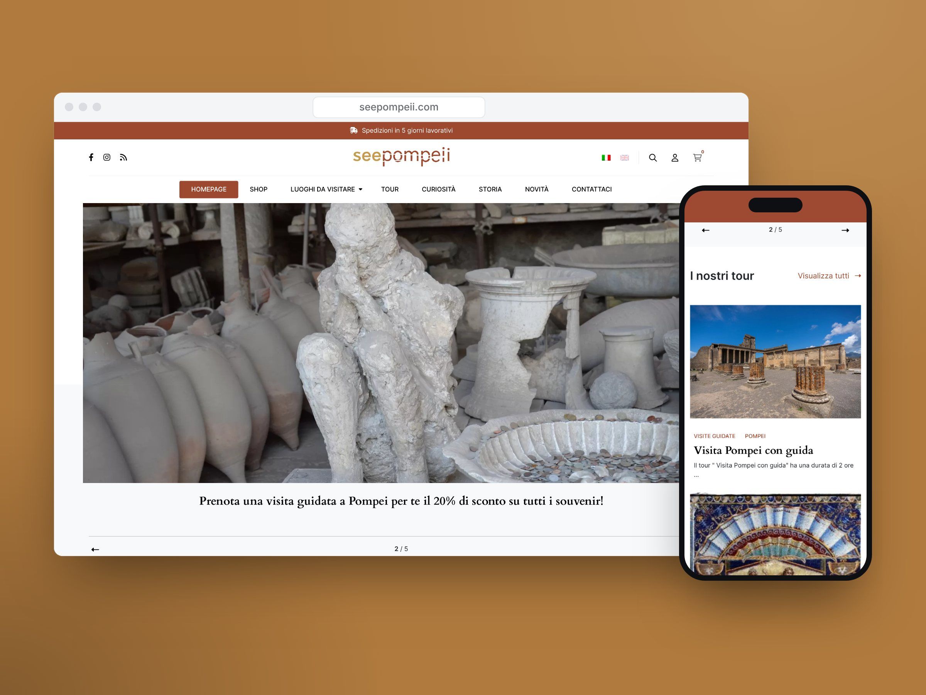Open the Novità menu item

click(x=537, y=189)
